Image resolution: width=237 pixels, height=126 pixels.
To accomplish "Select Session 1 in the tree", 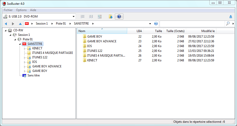I will click(x=24, y=35).
